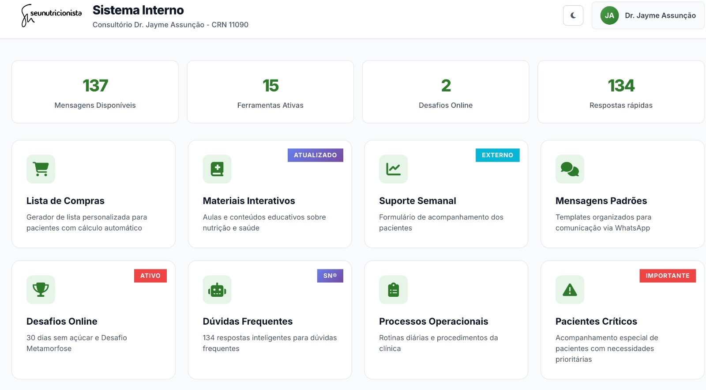Open the Processos Operacionais card title
Screen dimensions: 706x390
[433, 322]
